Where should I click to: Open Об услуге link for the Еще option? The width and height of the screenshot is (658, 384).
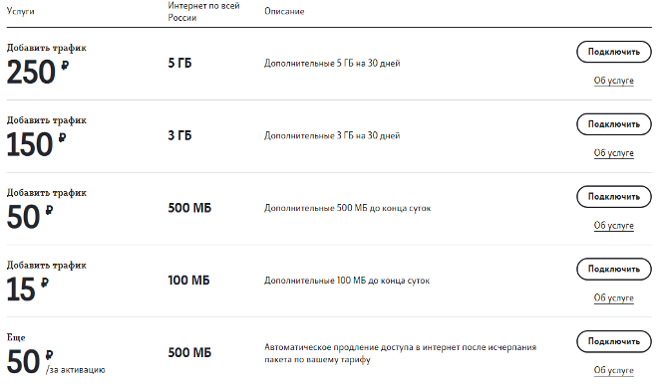point(613,370)
